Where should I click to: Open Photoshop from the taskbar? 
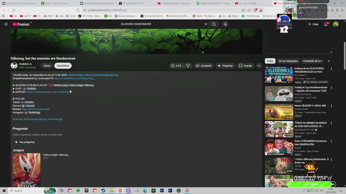point(162,190)
